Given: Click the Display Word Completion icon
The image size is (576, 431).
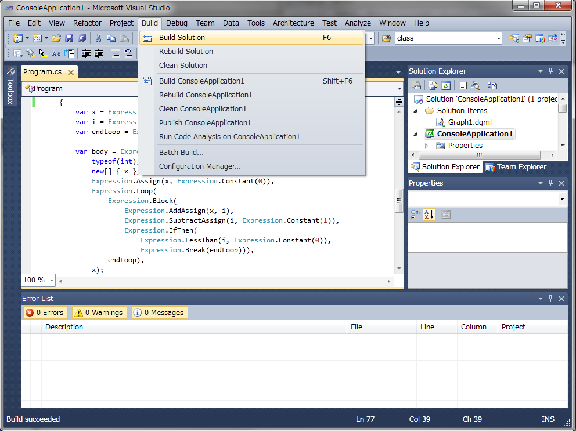Looking at the screenshot, I should (x=56, y=53).
